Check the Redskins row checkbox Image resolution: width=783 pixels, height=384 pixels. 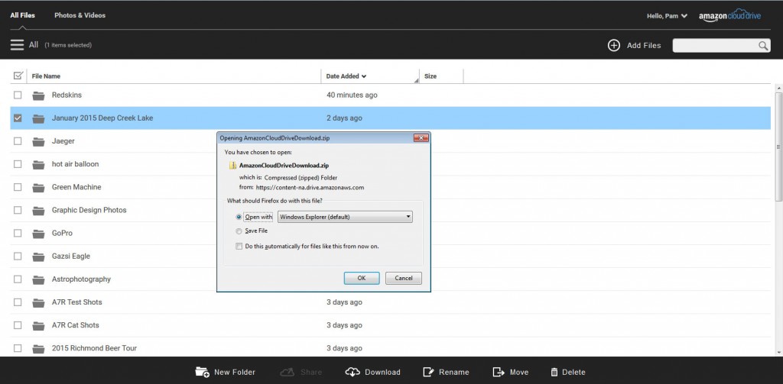point(18,95)
